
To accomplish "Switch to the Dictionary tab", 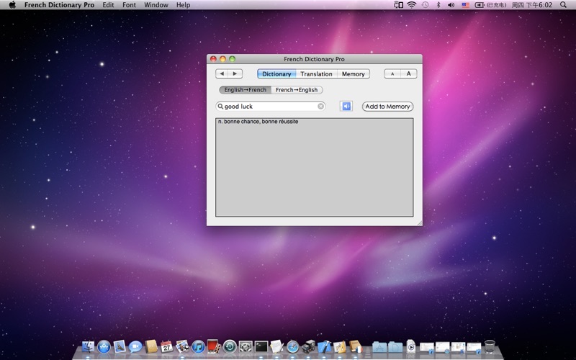I will [x=276, y=74].
